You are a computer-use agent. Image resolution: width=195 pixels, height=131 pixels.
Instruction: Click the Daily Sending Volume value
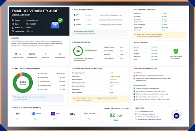pyautogui.click(x=114, y=83)
